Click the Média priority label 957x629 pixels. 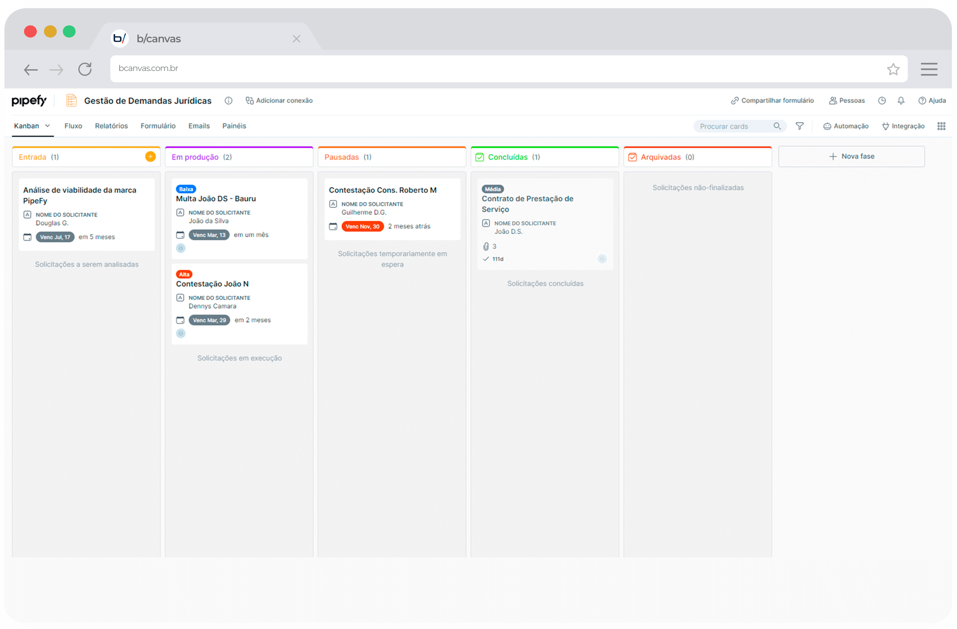(x=492, y=189)
